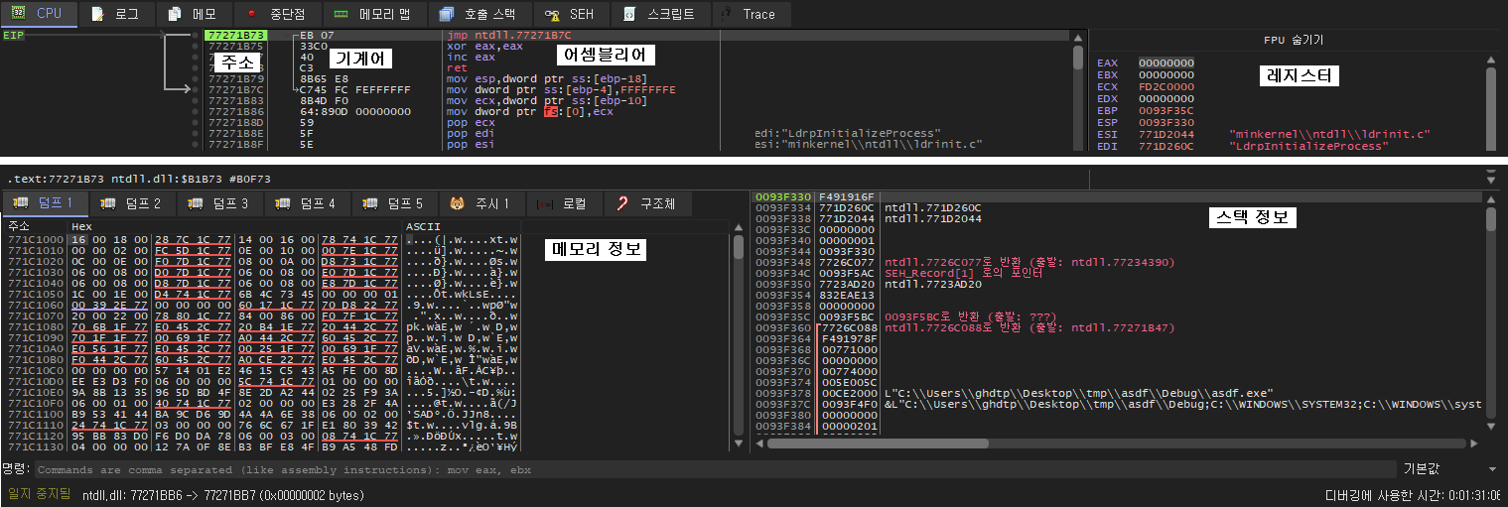
Task: Click the 일지 중지됨 status label
Action: coord(39,493)
